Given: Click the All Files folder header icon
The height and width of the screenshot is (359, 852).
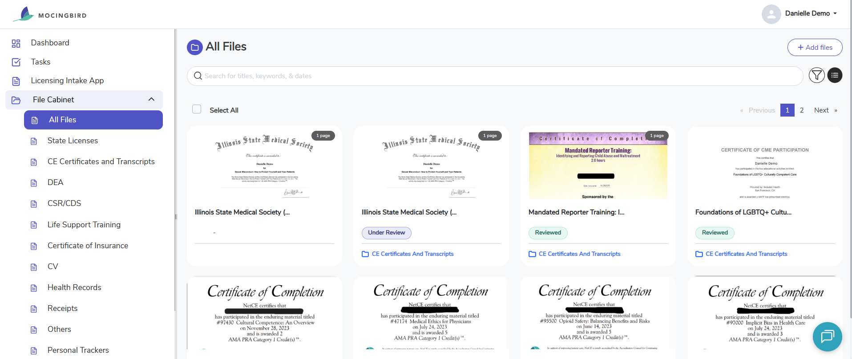Looking at the screenshot, I should [x=195, y=47].
